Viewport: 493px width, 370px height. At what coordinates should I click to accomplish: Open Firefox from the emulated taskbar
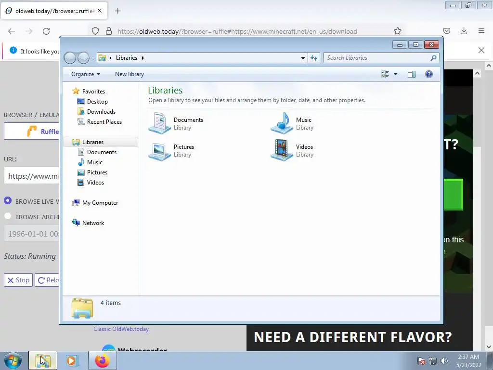[x=103, y=360]
